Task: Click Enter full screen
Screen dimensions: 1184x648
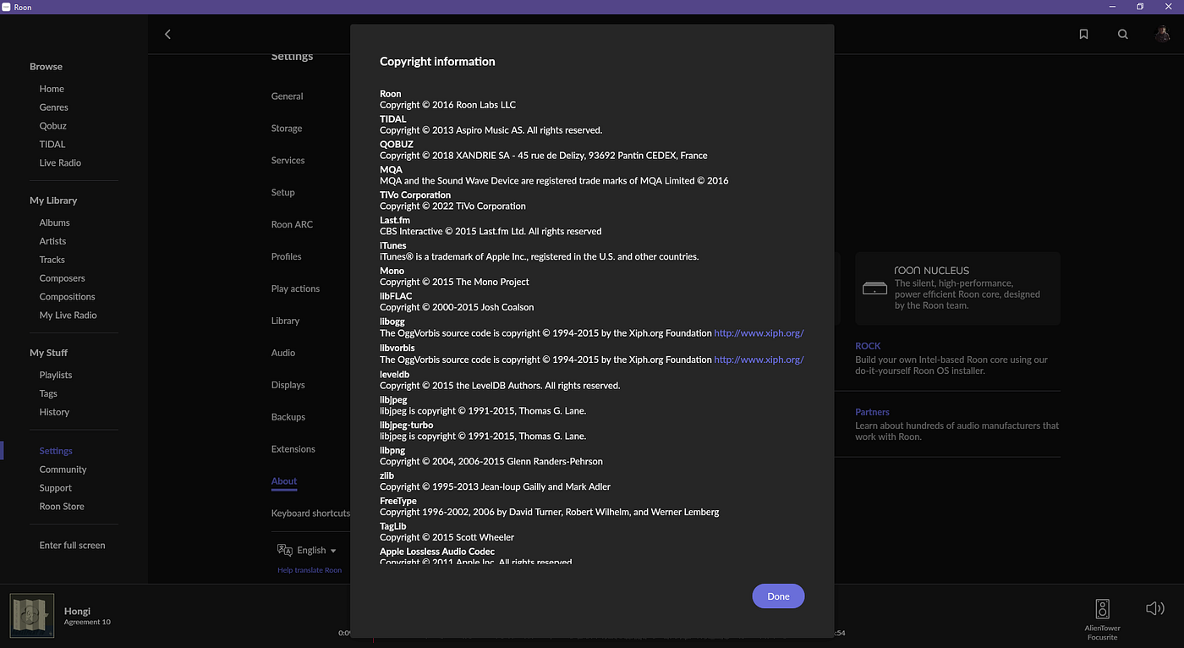Action: coord(72,546)
